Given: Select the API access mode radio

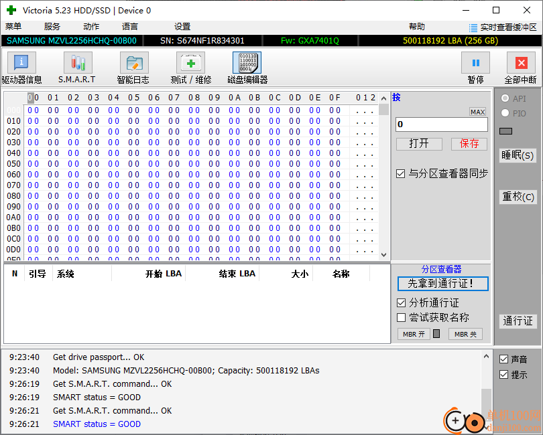Looking at the screenshot, I should (505, 98).
